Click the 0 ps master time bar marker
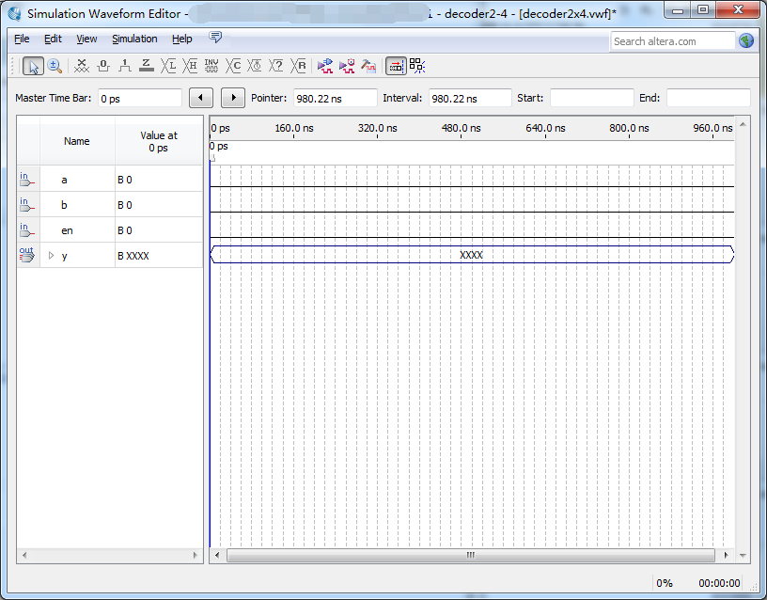The height and width of the screenshot is (600, 767). (x=212, y=158)
